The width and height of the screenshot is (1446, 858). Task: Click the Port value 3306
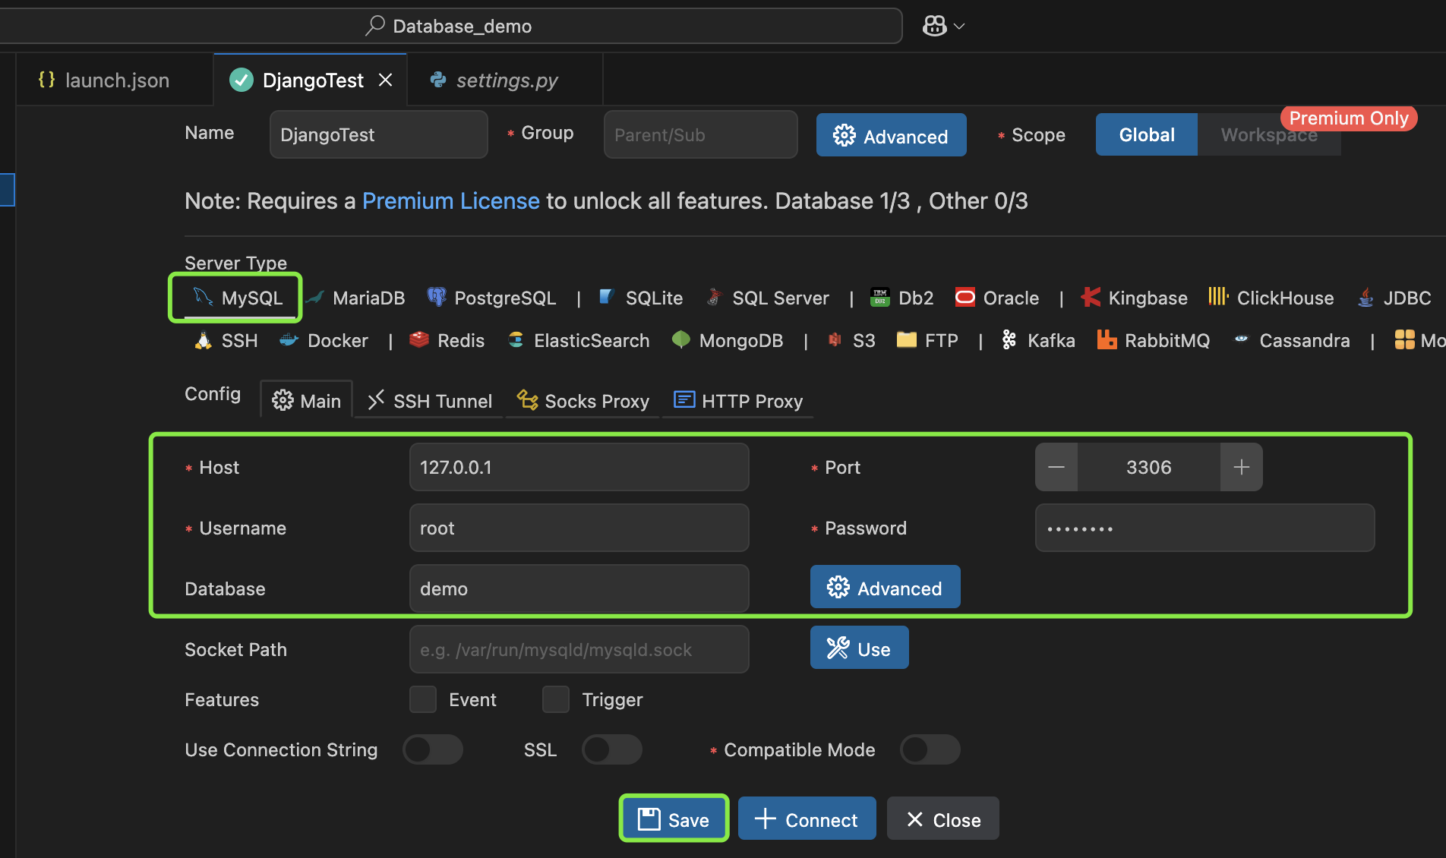[1149, 467]
